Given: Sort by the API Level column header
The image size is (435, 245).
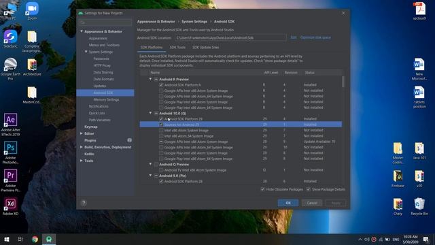Looking at the screenshot, I should point(271,73).
